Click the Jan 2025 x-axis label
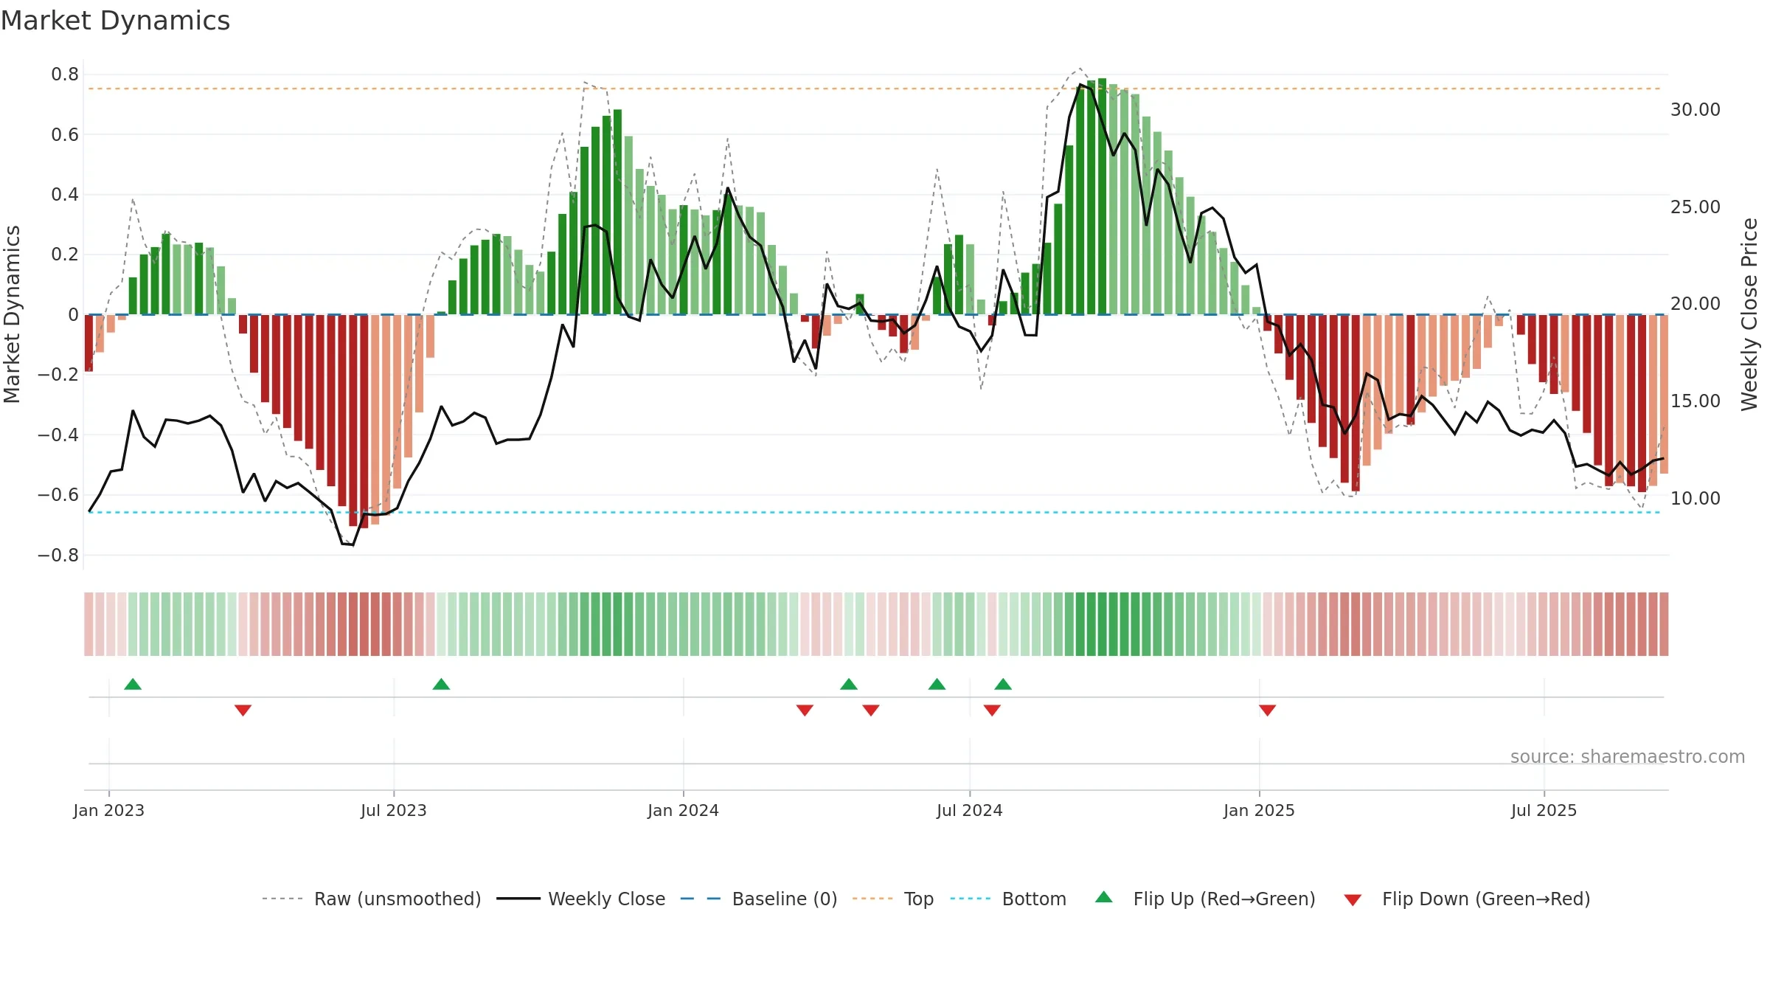The height and width of the screenshot is (996, 1770). [1260, 810]
